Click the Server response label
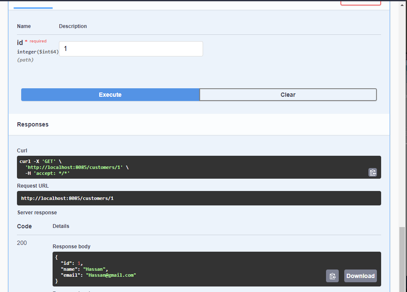 click(x=37, y=213)
